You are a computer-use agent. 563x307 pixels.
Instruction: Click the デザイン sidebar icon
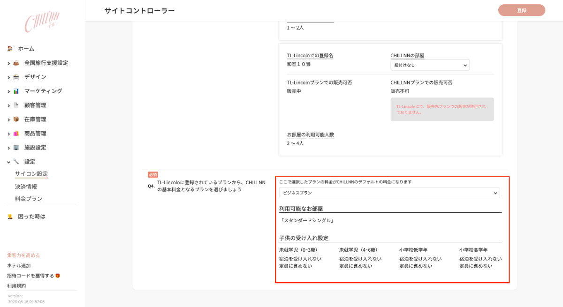tap(16, 77)
